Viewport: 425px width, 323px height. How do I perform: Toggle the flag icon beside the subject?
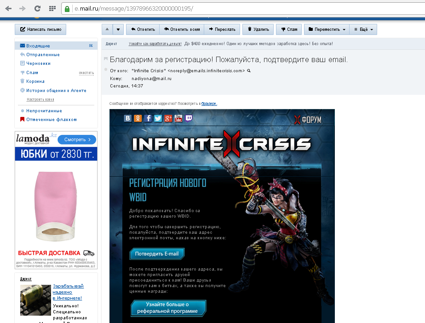pos(106,58)
